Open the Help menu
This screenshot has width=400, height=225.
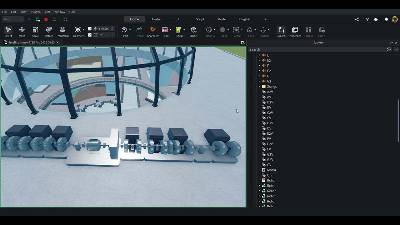[72, 12]
